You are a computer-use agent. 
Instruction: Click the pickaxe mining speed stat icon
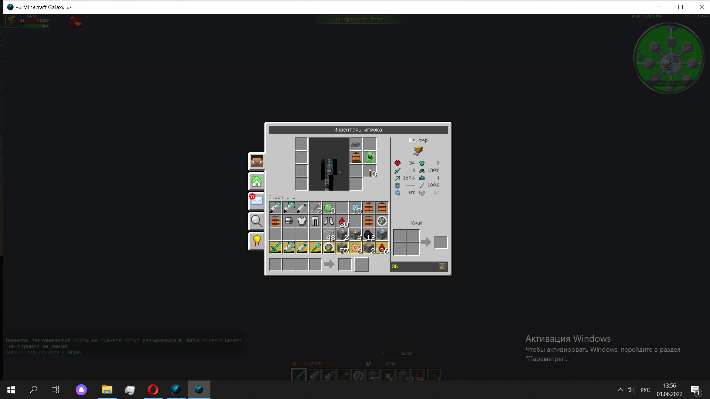click(398, 178)
